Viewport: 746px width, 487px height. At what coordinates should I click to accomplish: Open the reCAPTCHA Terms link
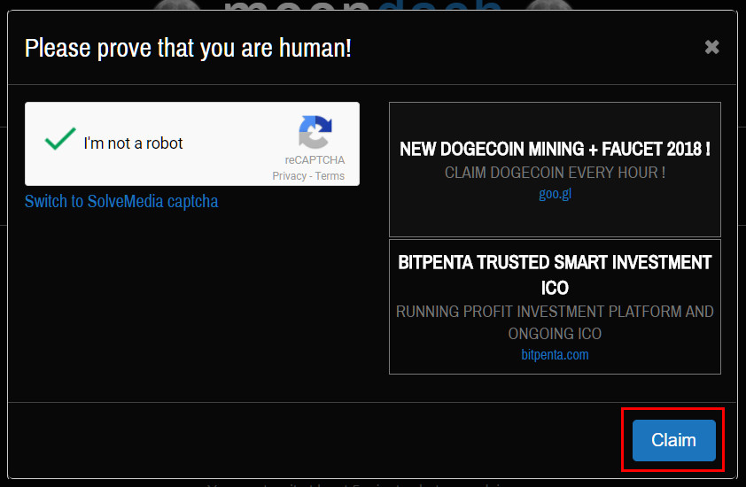click(330, 176)
